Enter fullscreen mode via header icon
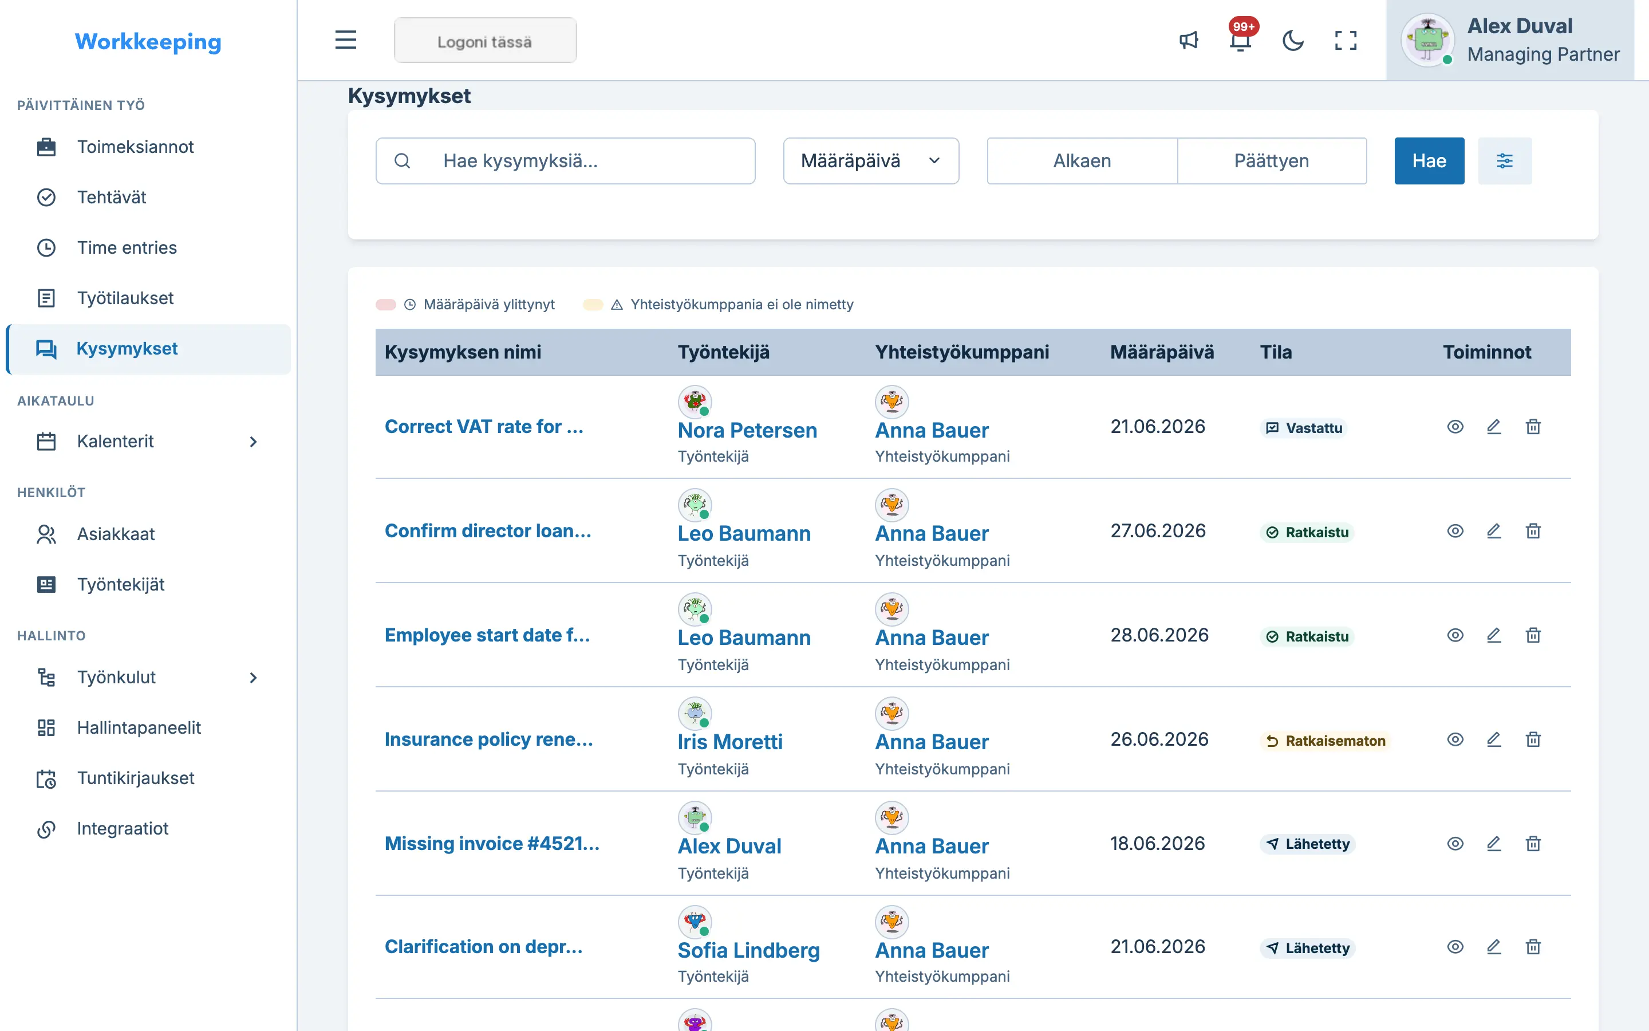Screen dimensions: 1649x1031 pyautogui.click(x=1345, y=40)
